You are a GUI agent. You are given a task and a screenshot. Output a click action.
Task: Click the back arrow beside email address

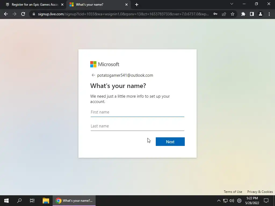[x=93, y=75]
